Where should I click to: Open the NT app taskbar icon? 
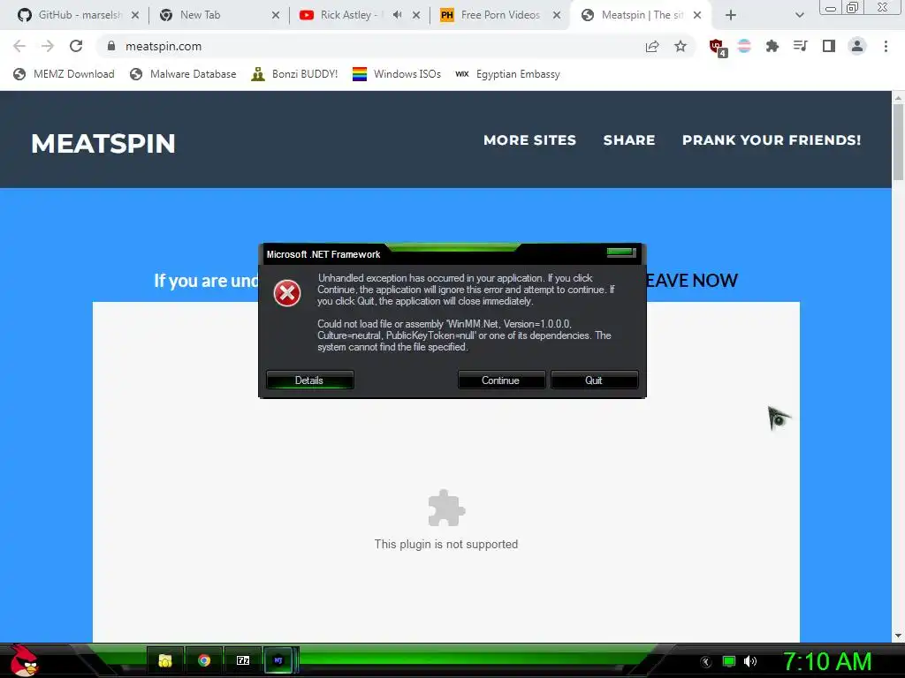[279, 660]
